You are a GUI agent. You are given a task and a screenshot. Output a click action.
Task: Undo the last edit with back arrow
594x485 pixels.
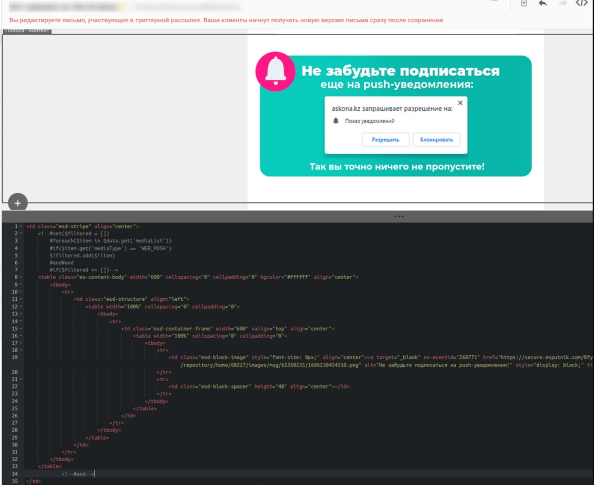coord(542,3)
